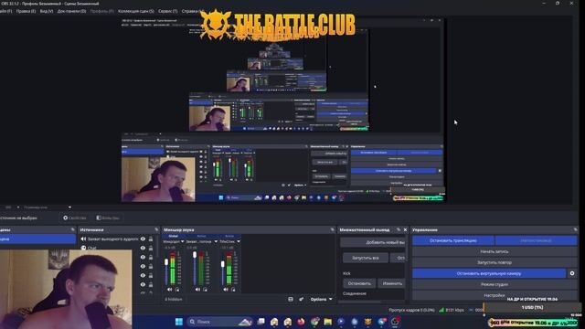Image resolution: width=585 pixels, height=329 pixels.
Task: Open the mixer Options dropdown
Action: point(321,299)
